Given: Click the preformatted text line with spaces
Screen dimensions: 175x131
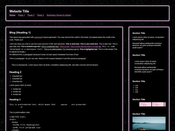Looking at the screenshot, I should (48, 104).
